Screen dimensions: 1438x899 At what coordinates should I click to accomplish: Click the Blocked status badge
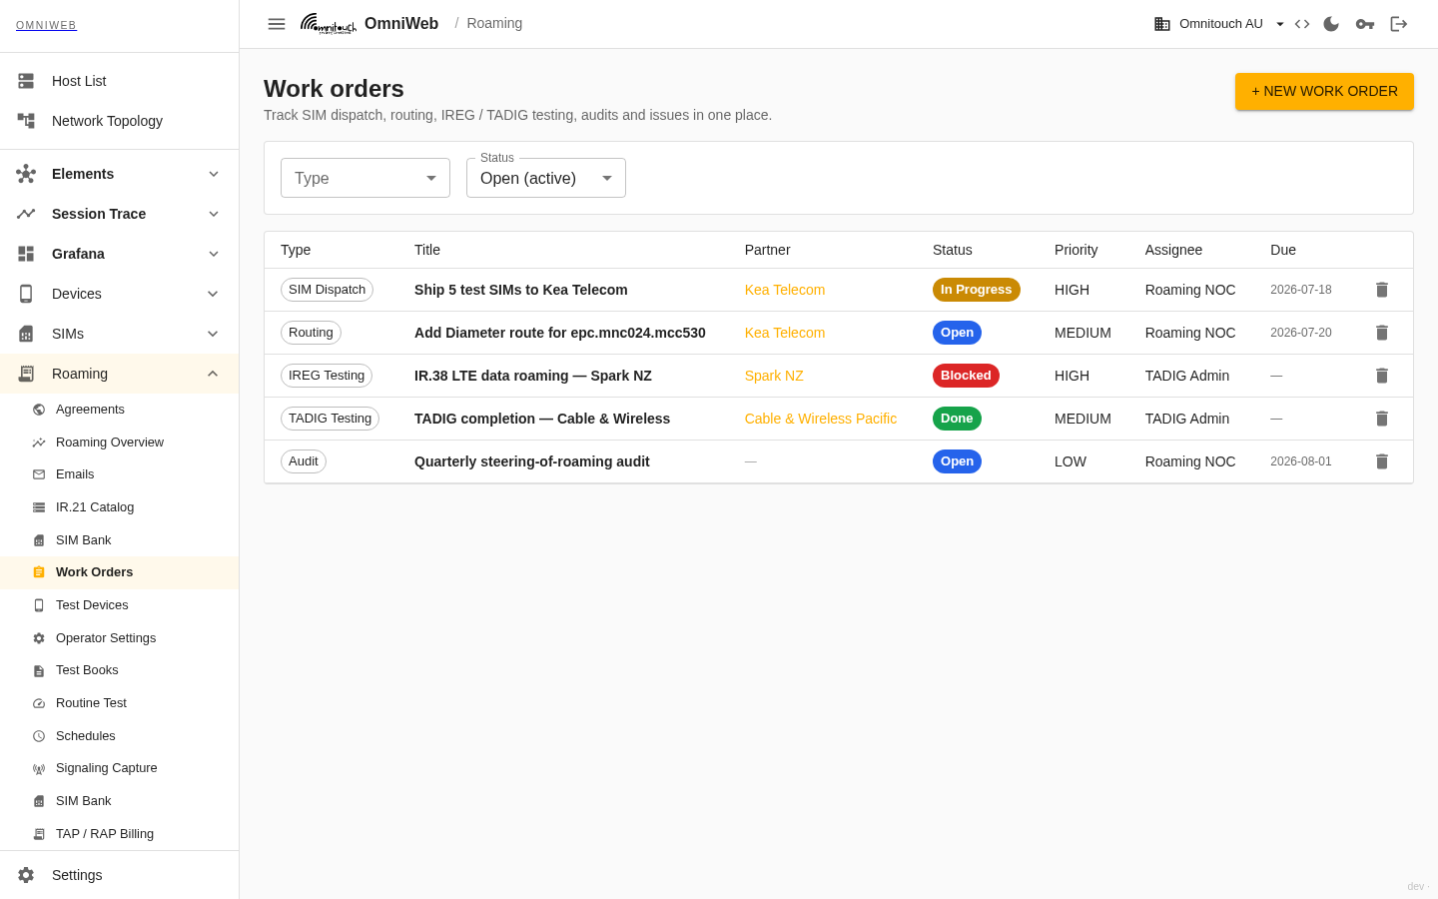(x=966, y=376)
